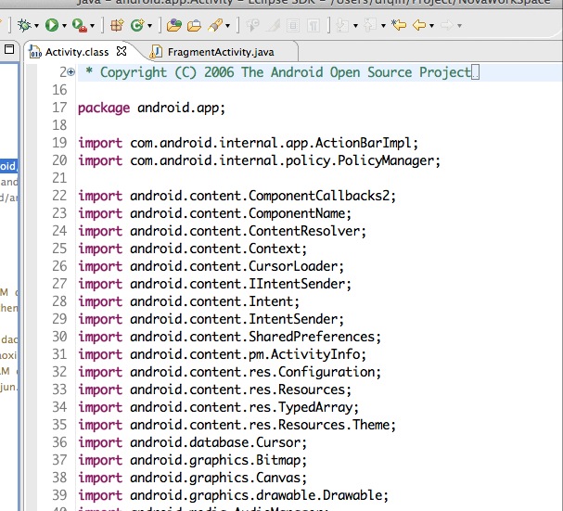
Task: Click the Open Task folder icon
Action: (x=194, y=25)
